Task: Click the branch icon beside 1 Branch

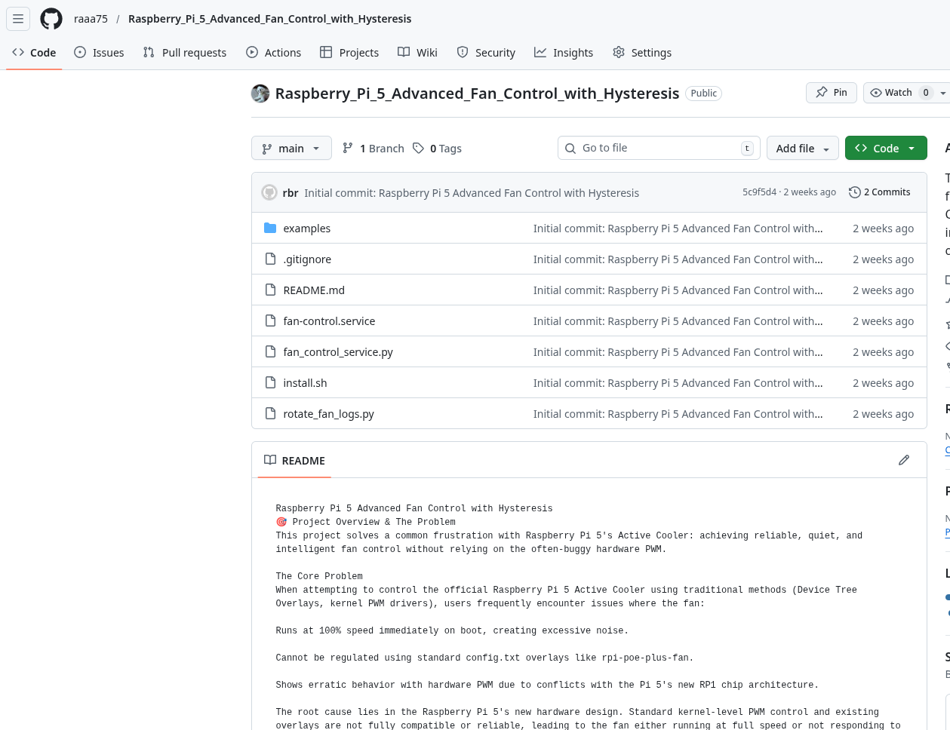Action: [348, 149]
